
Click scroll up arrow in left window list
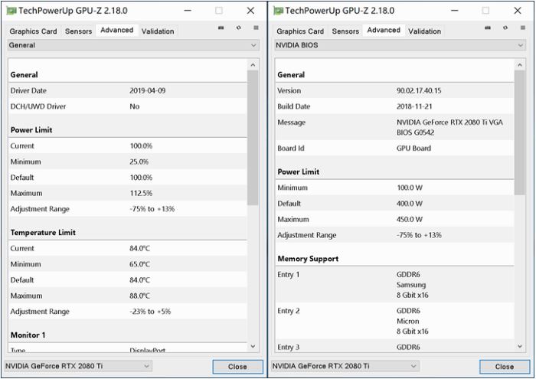click(x=253, y=64)
